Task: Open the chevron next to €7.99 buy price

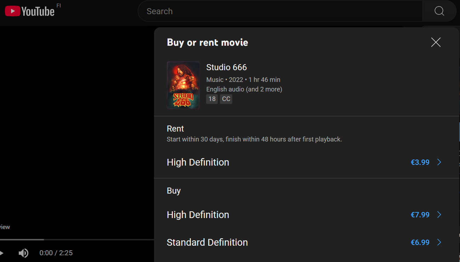Action: point(439,215)
